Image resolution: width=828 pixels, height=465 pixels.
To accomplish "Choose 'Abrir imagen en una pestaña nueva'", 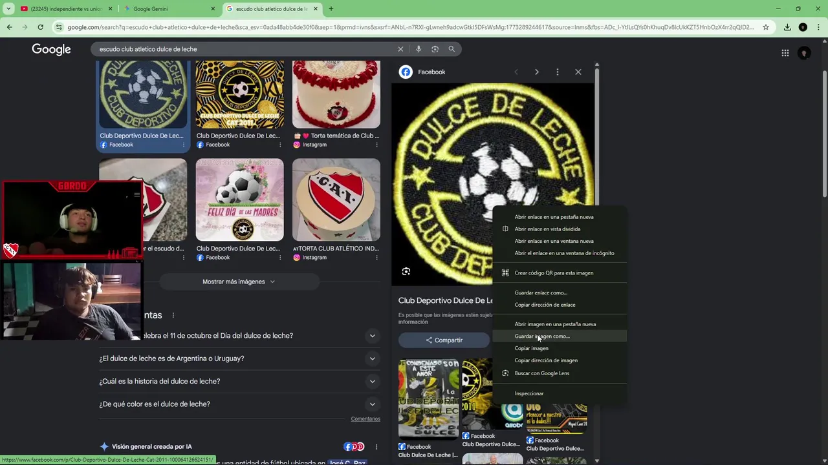I will [x=560, y=324].
